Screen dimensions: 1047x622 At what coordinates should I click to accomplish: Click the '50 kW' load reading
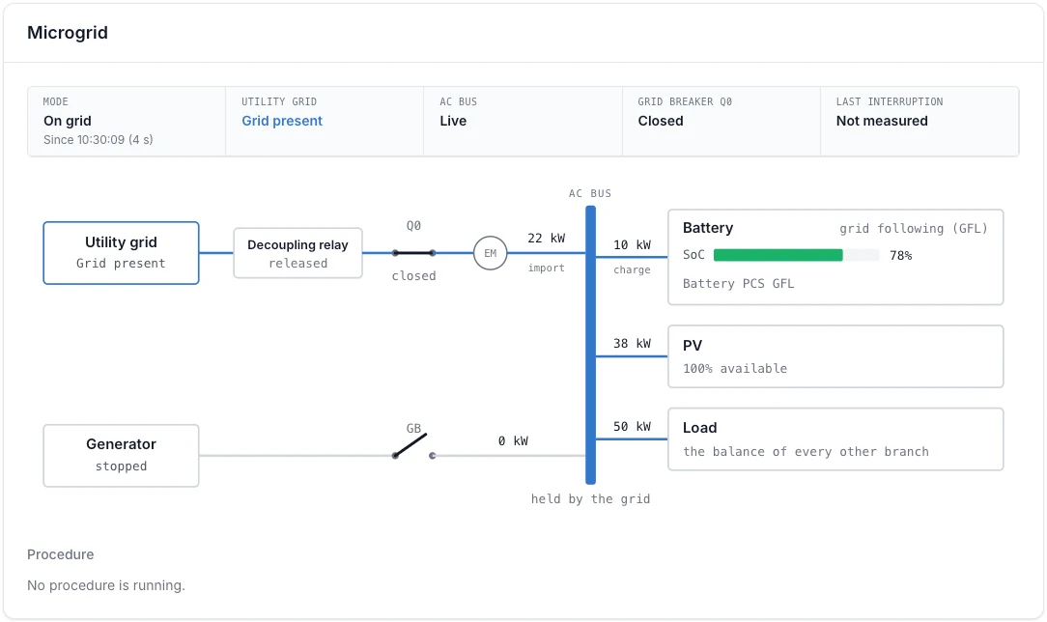(632, 426)
